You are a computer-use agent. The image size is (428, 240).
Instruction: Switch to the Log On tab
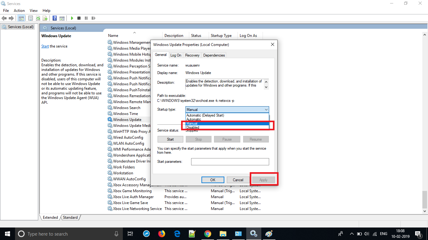(176, 55)
